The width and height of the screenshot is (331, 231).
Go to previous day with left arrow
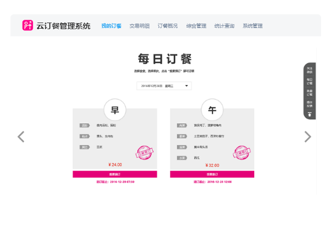pos(21,136)
